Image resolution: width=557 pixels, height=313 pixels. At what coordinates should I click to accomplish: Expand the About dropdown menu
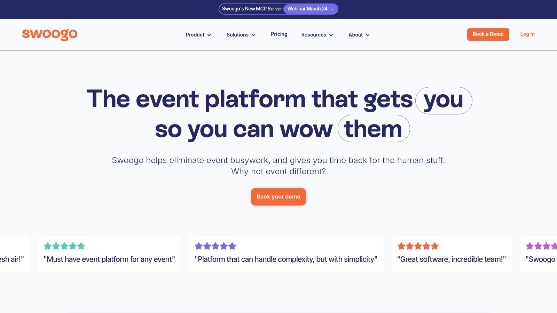(x=359, y=35)
